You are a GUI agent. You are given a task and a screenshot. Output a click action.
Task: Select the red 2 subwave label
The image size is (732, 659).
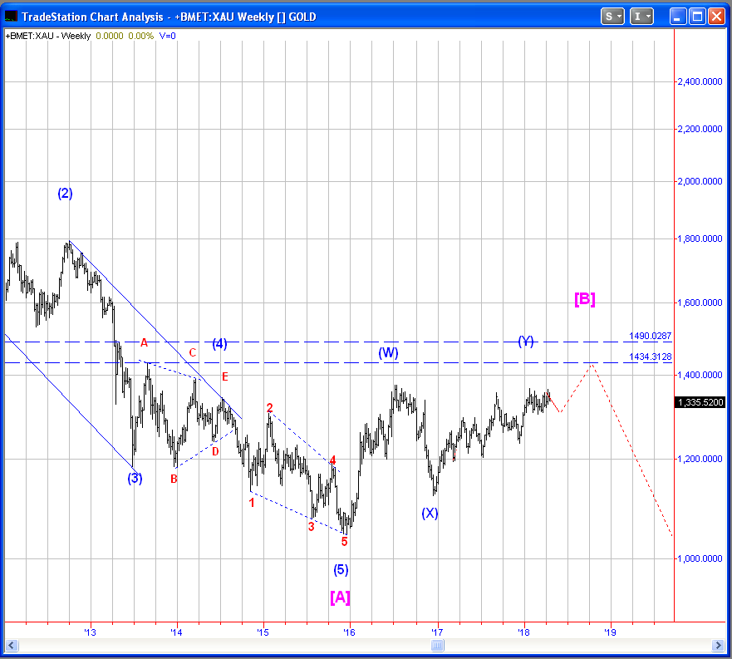click(269, 408)
